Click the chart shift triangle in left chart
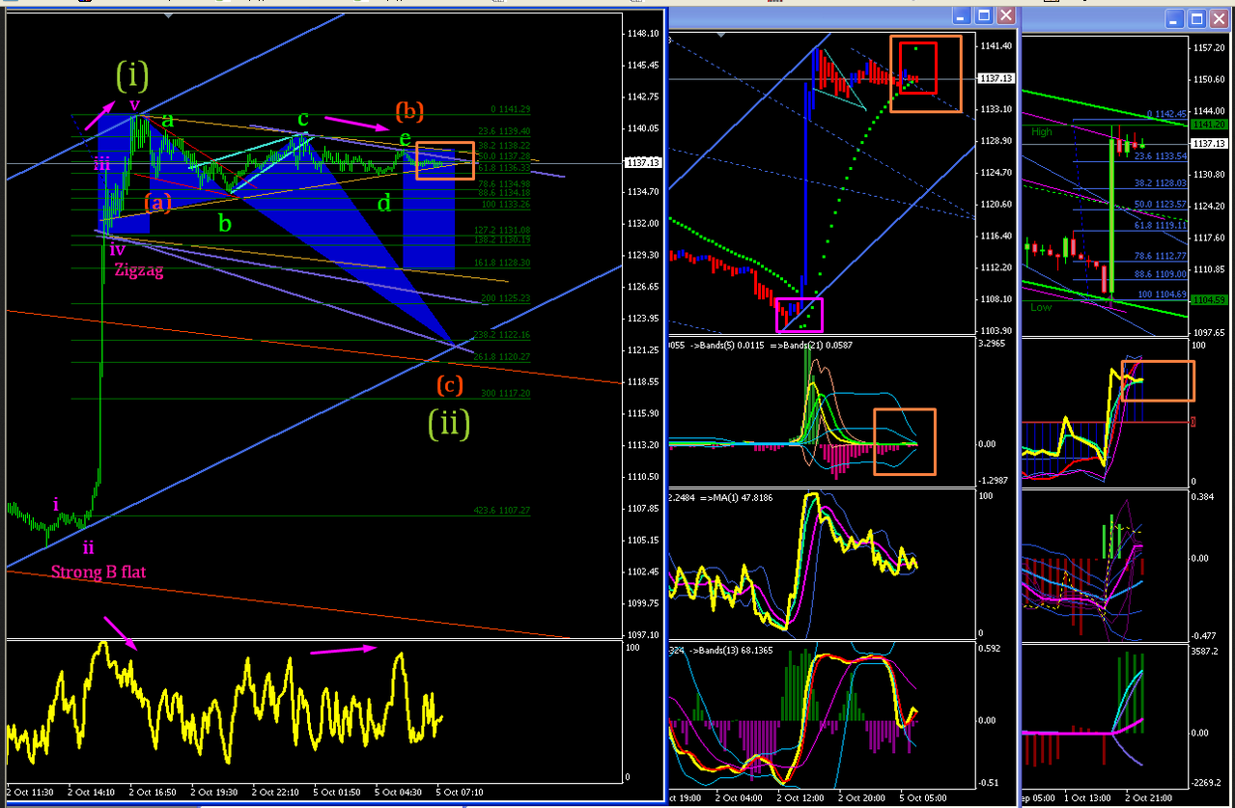The width and height of the screenshot is (1235, 808). click(x=170, y=15)
